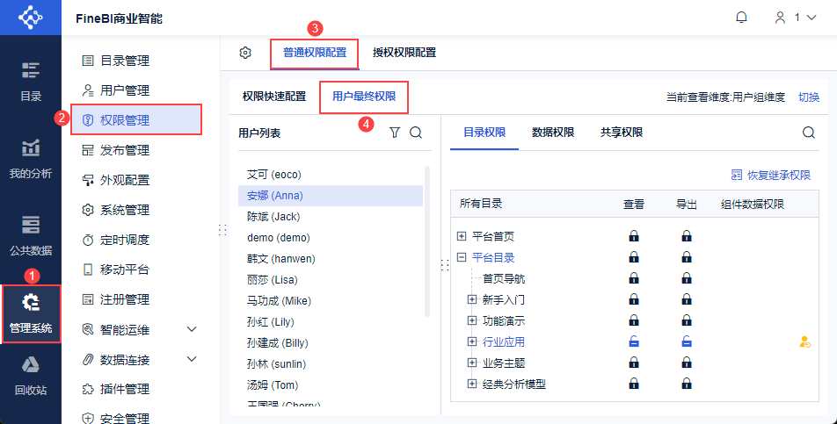Open 用户管理 menu item

pos(115,90)
